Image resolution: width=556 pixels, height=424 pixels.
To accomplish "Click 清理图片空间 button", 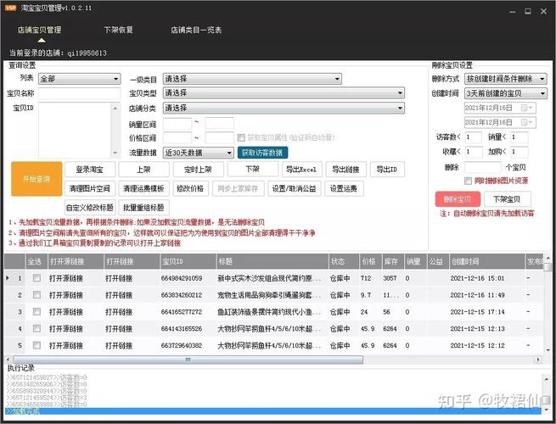I will [90, 188].
